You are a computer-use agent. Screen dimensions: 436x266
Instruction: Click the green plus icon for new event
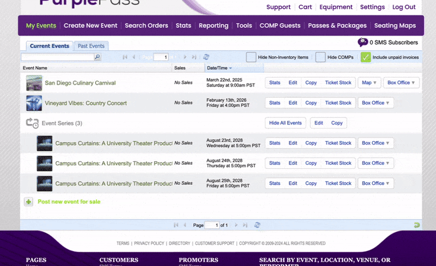pos(28,202)
